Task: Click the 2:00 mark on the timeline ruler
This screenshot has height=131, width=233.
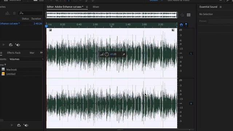Action: coord(144,24)
